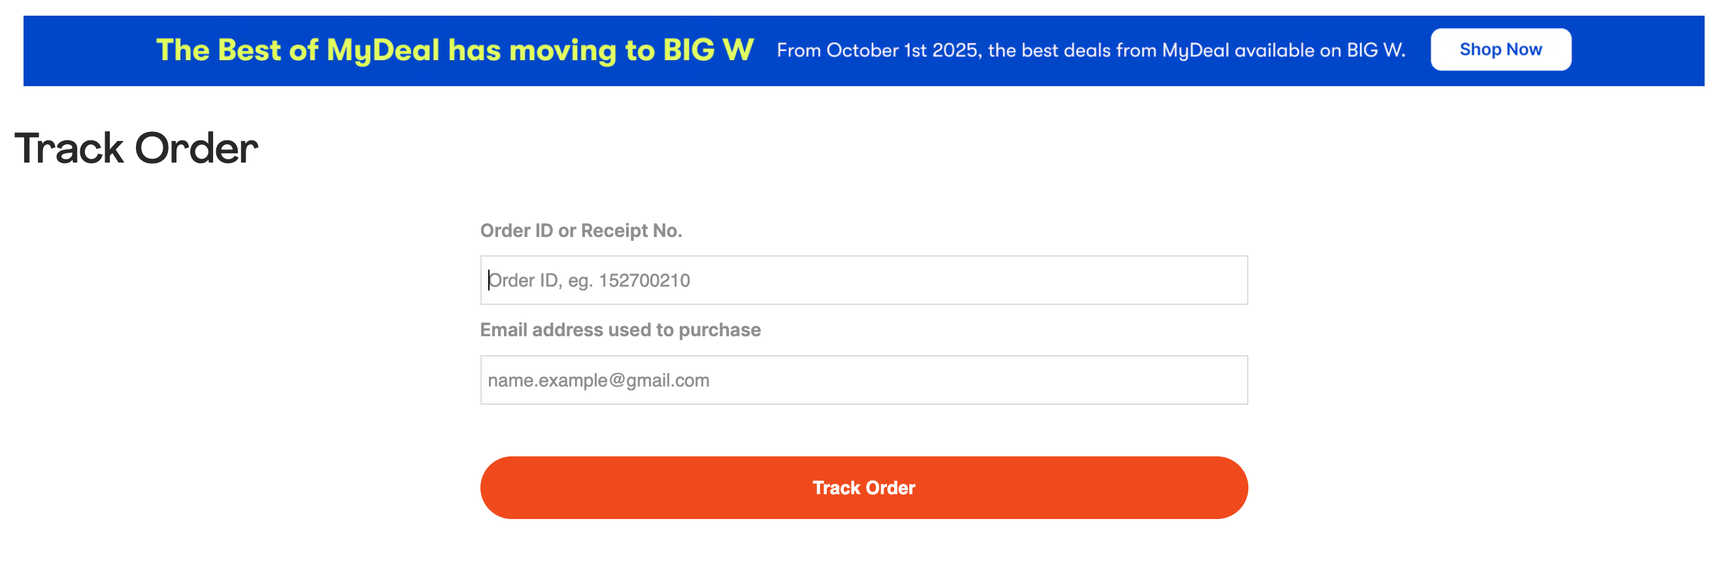Click the Track Order page heading
Screen dimensions: 1736x568
137,149
